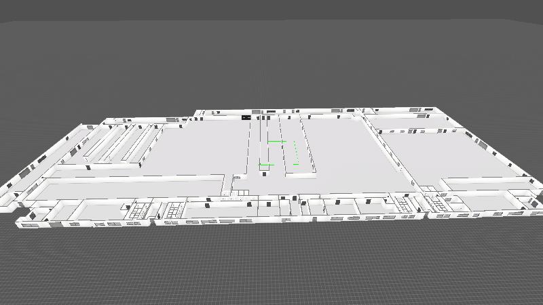The image size is (543, 305).
Task: Select the leftmost stairwell in the front row
Action: tap(138, 210)
